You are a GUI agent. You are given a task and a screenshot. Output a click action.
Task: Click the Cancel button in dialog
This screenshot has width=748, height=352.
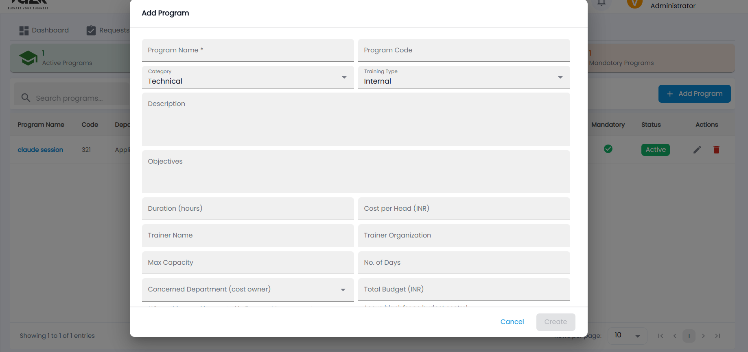point(512,322)
